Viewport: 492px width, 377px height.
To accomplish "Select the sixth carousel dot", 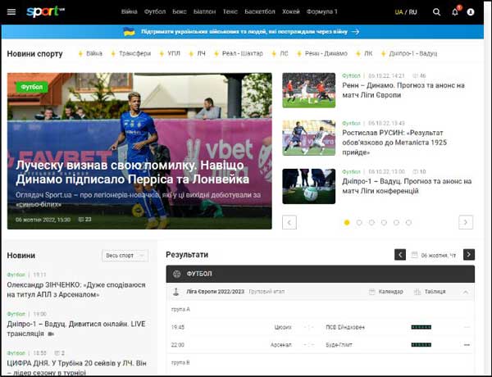I will pos(408,222).
